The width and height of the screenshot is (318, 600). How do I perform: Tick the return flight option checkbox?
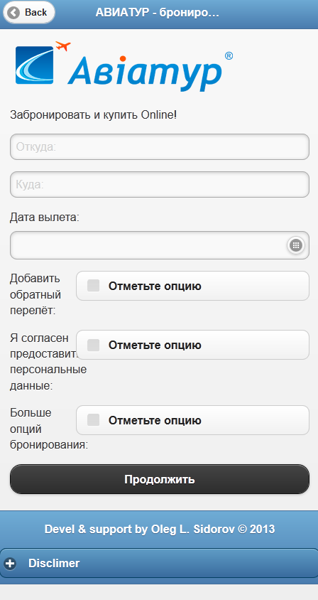pos(93,286)
